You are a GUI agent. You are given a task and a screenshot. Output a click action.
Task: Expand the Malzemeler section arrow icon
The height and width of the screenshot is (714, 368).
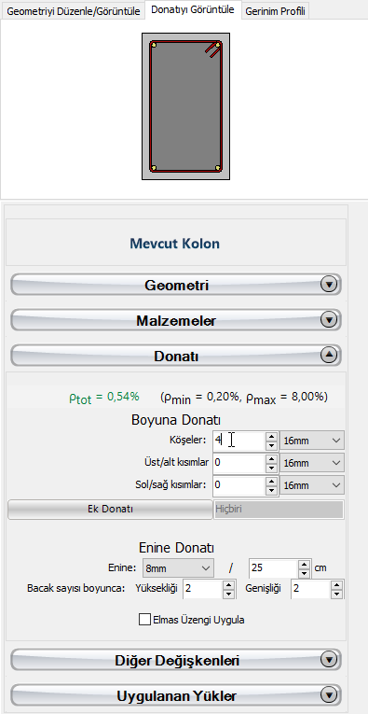coord(329,320)
